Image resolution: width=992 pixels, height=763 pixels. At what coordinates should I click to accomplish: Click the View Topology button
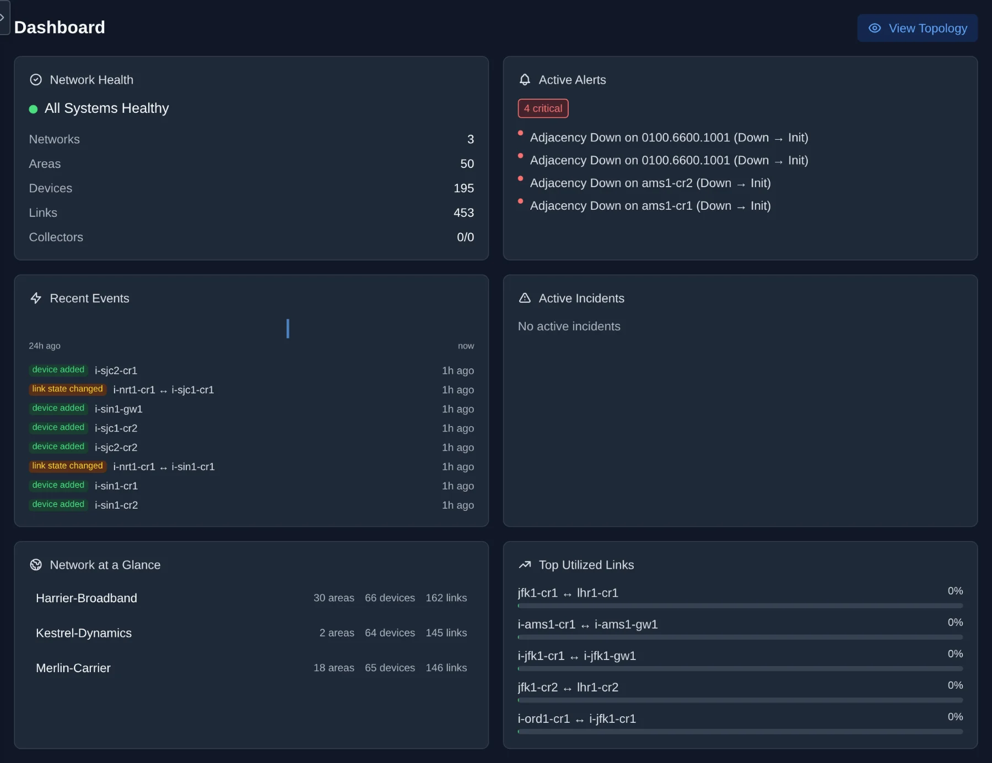(917, 28)
